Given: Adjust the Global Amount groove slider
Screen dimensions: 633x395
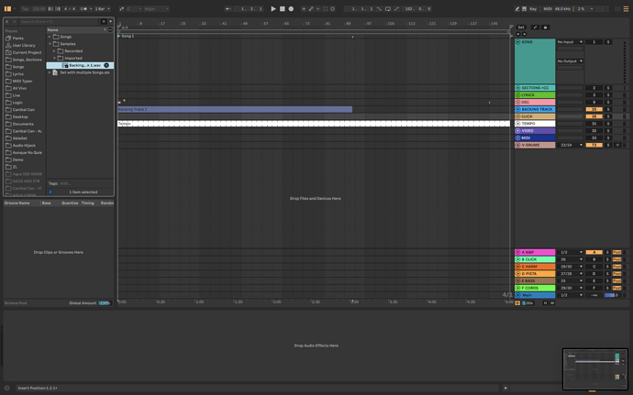Looking at the screenshot, I should [104, 302].
